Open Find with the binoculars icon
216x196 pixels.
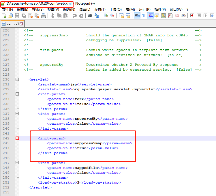[90, 16]
